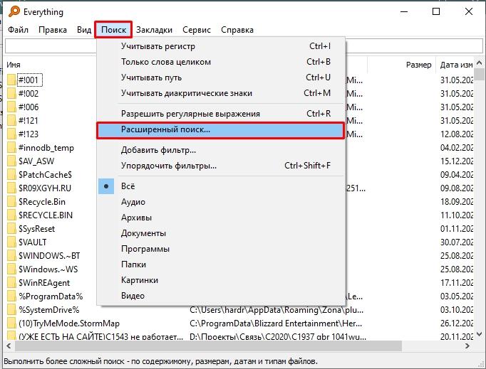Click the horizontal scrollbar right arrow
The height and width of the screenshot is (369, 486).
click(x=468, y=346)
